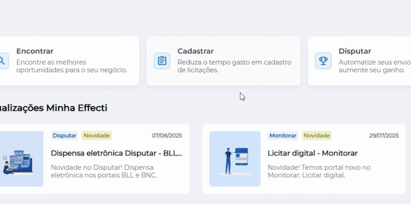411x204 pixels.
Task: Select the blue Monitorar tag
Action: pos(283,135)
